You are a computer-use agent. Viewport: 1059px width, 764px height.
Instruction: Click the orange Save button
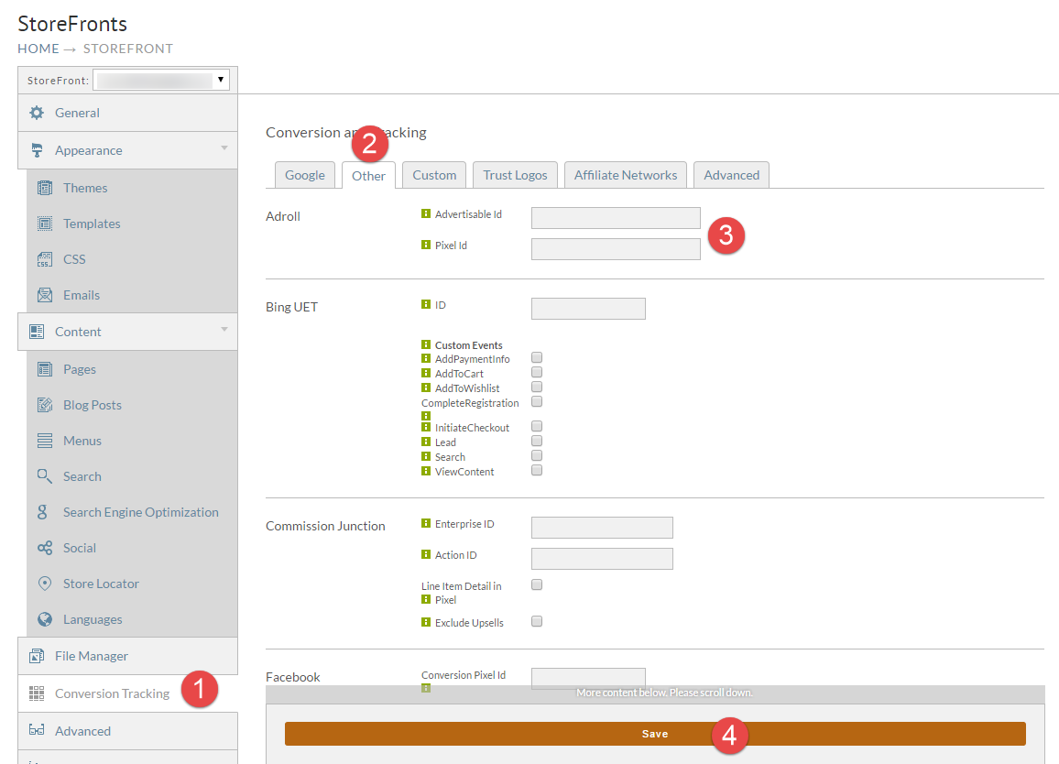[655, 734]
